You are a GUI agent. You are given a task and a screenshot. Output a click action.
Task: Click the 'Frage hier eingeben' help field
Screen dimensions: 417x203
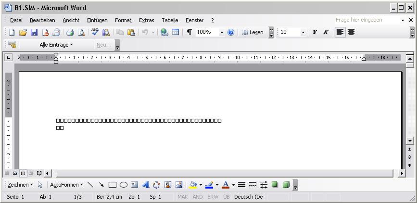coord(367,20)
